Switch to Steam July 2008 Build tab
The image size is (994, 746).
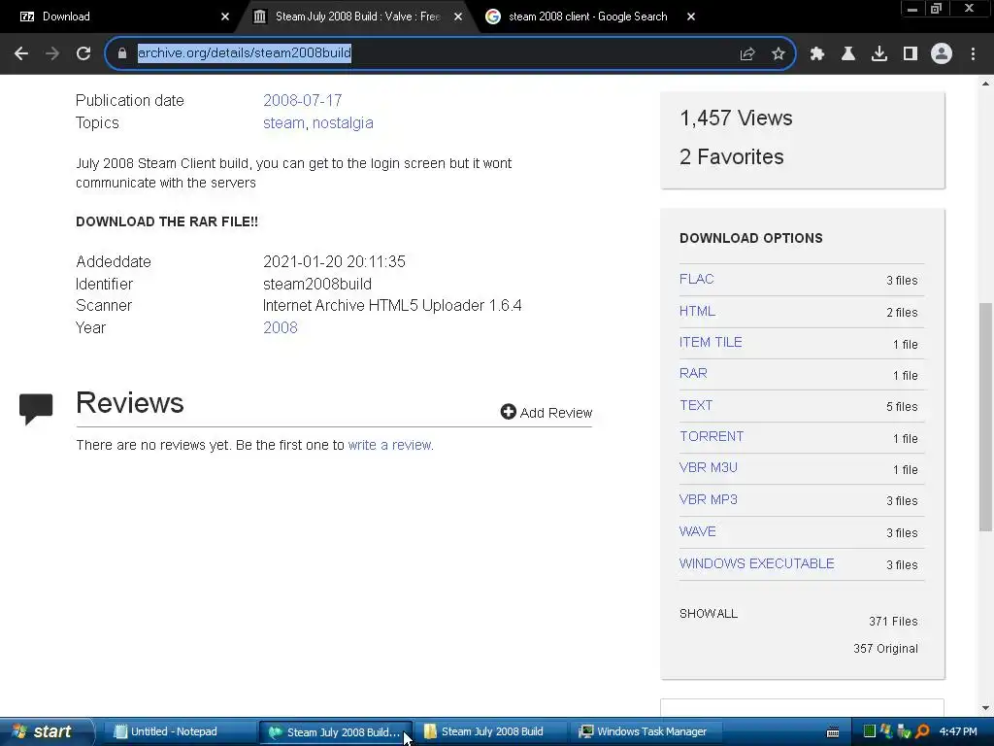point(357,17)
